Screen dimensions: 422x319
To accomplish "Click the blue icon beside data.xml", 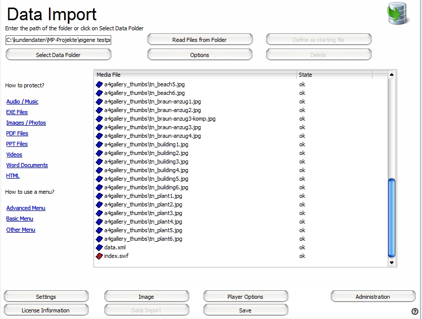I will [x=99, y=247].
